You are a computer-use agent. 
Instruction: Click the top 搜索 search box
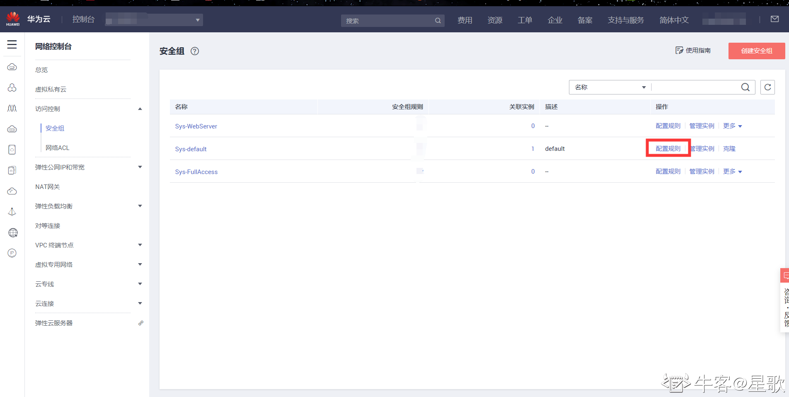click(x=392, y=21)
